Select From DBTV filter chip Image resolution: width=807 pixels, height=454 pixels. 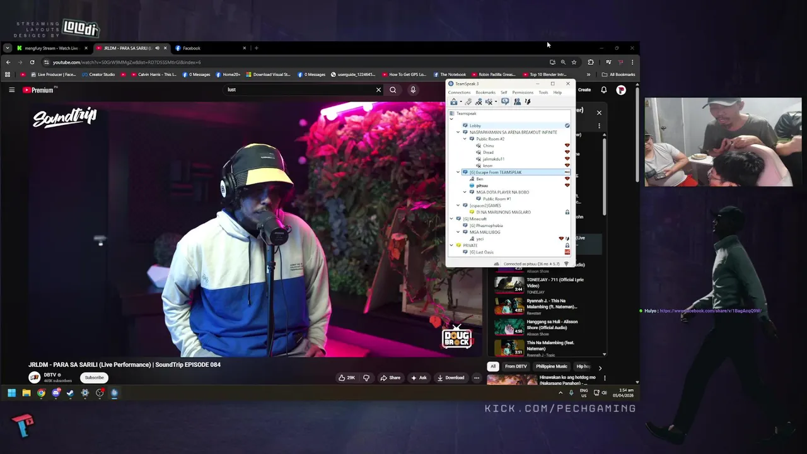coord(516,366)
